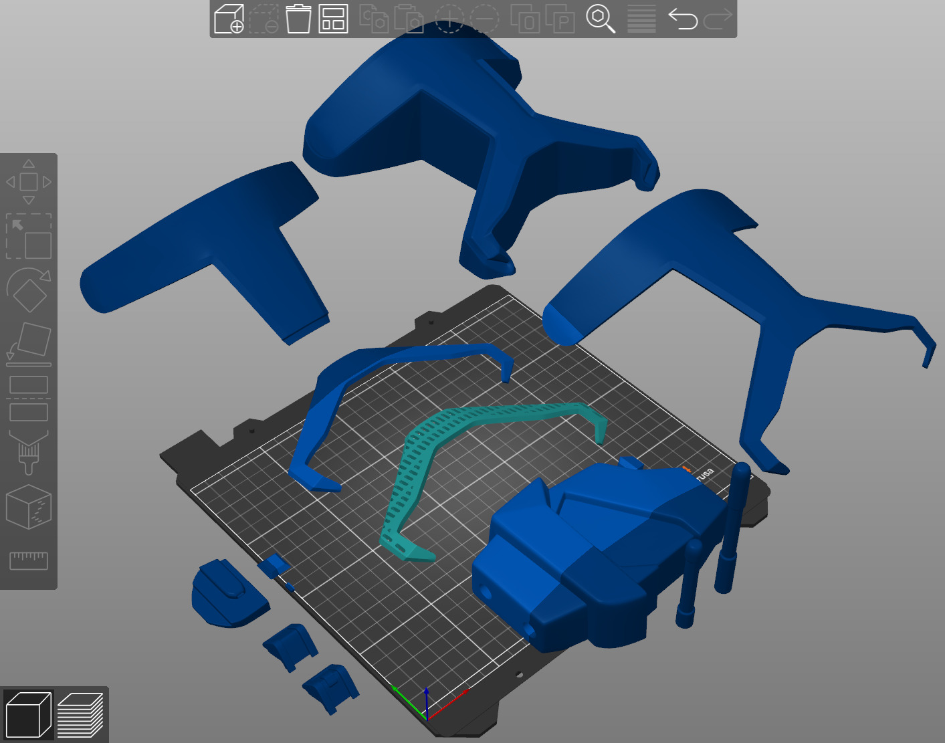Activate the Cut tool
The width and height of the screenshot is (945, 743).
pos(29,399)
